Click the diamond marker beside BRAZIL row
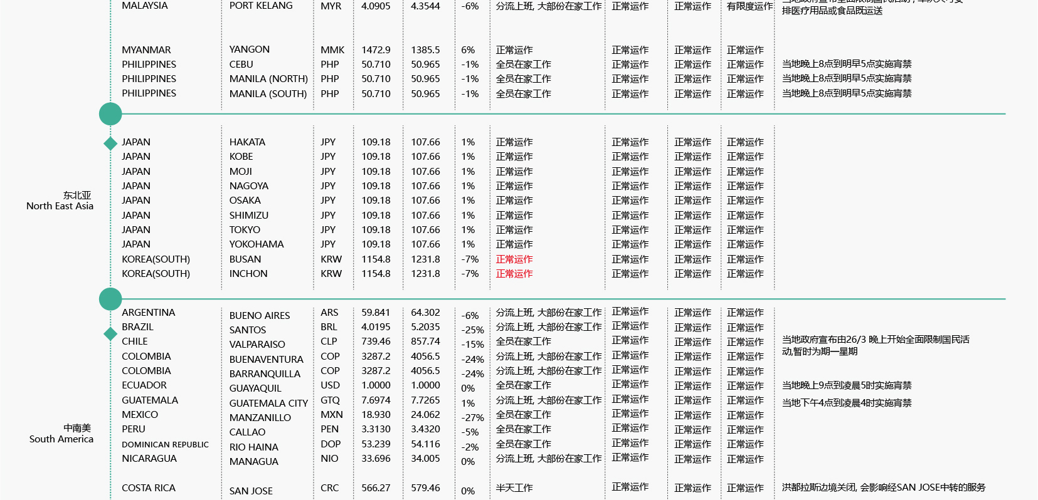1038x500 pixels. [110, 334]
